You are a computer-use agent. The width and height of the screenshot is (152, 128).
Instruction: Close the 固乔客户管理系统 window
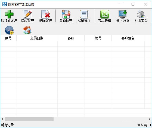[145, 4]
